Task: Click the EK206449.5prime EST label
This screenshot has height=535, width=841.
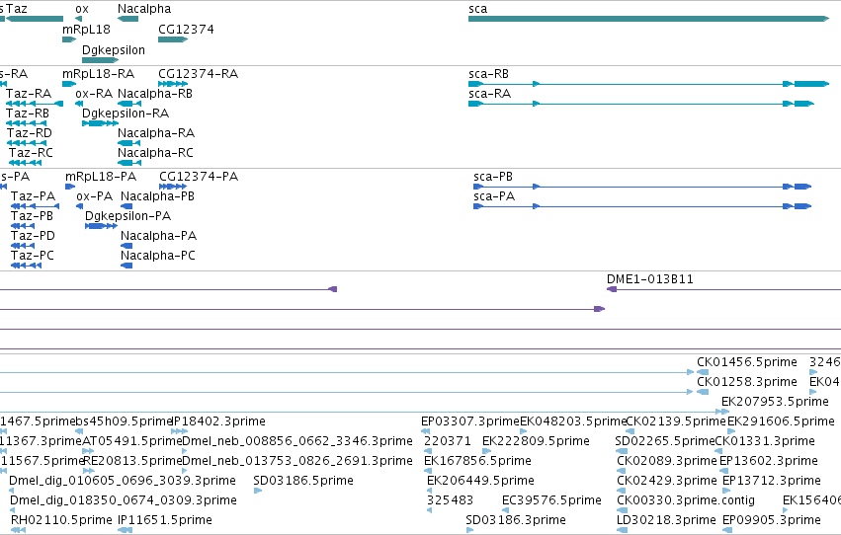Action: tap(480, 481)
